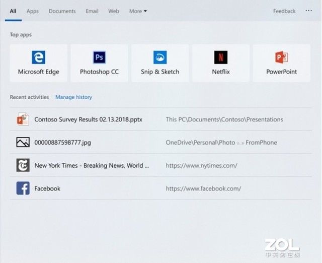Click the Facebook logo icon
Screen dimensions: 322x263
pos(23,188)
